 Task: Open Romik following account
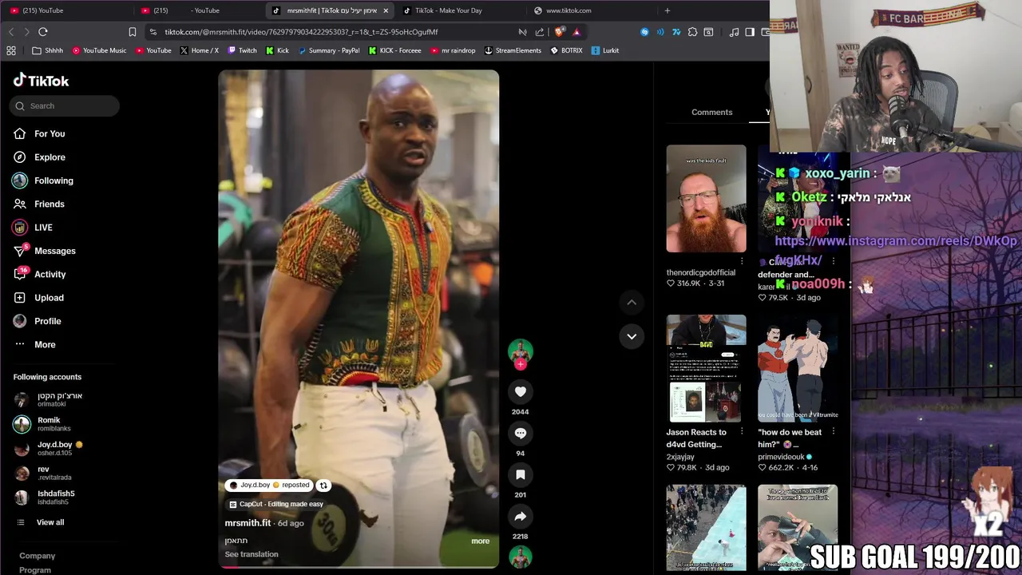point(49,424)
